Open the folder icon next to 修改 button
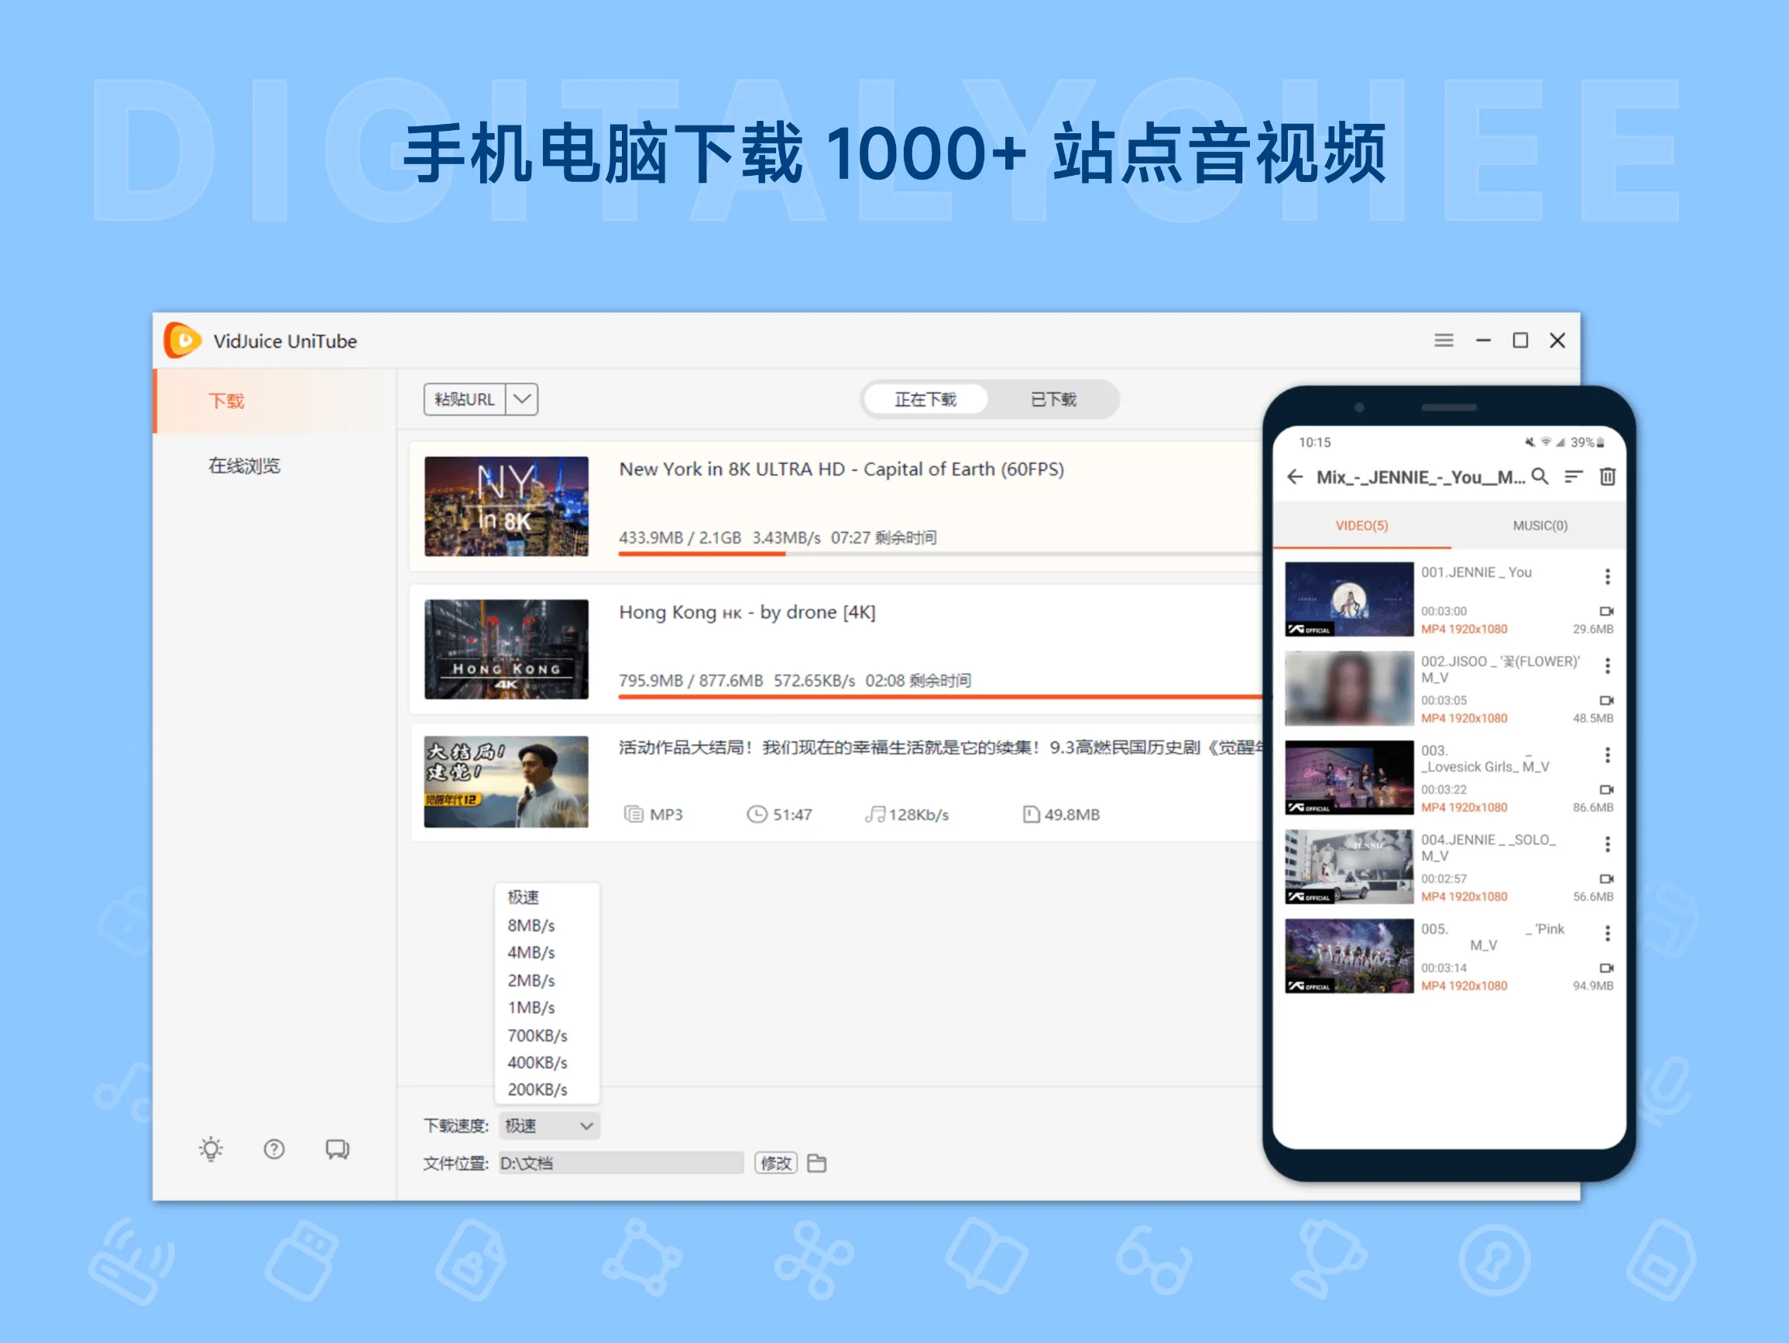This screenshot has height=1343, width=1789. pyautogui.click(x=816, y=1163)
